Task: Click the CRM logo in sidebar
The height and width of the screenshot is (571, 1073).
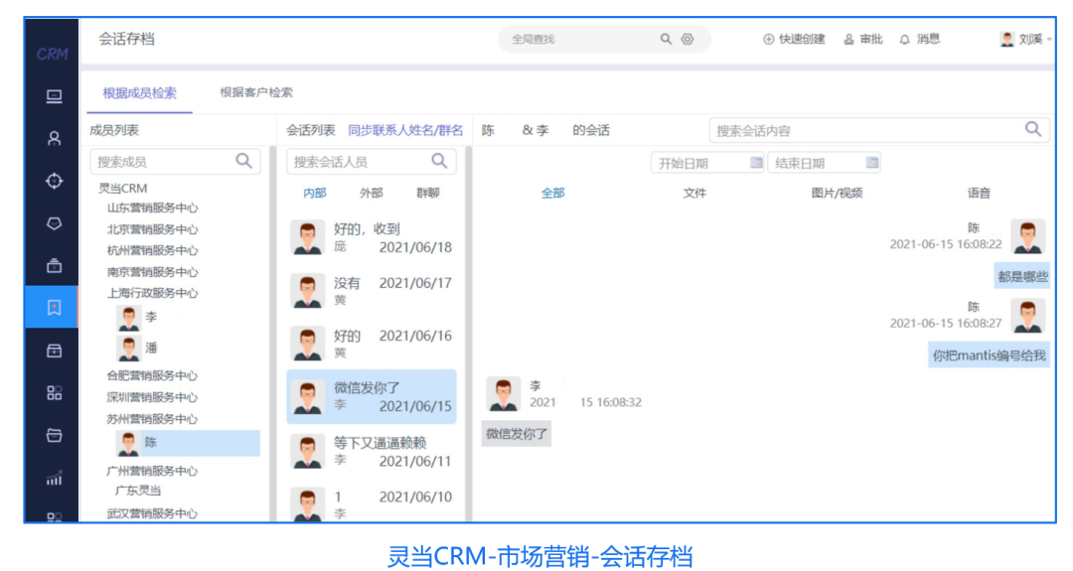Action: pos(53,54)
